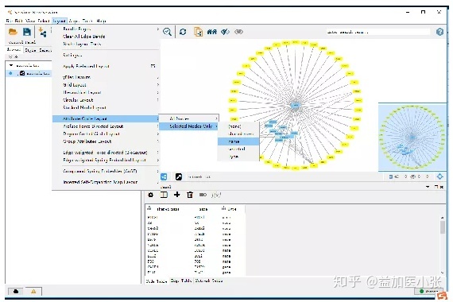Click the New Network from Selection icon
This screenshot has width=453, height=302.
(198, 32)
